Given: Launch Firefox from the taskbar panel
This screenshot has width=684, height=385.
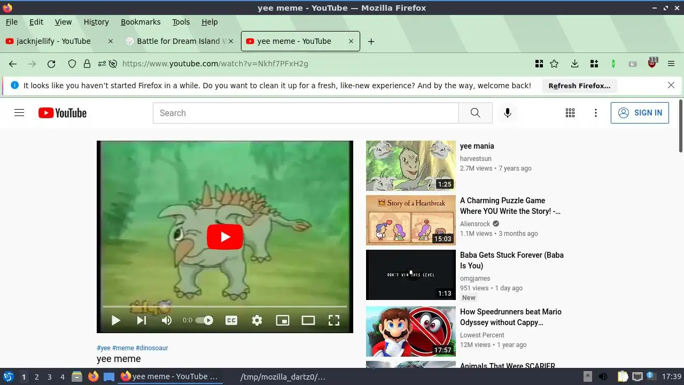Looking at the screenshot, I should pos(94,377).
